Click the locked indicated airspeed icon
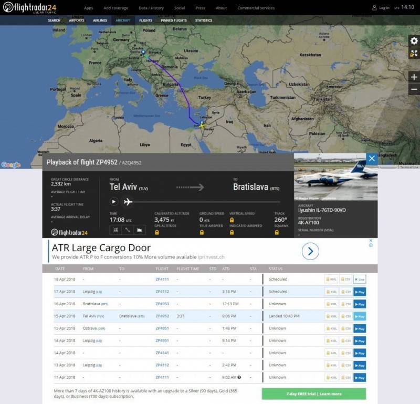The width and height of the screenshot is (420, 404). (232, 232)
